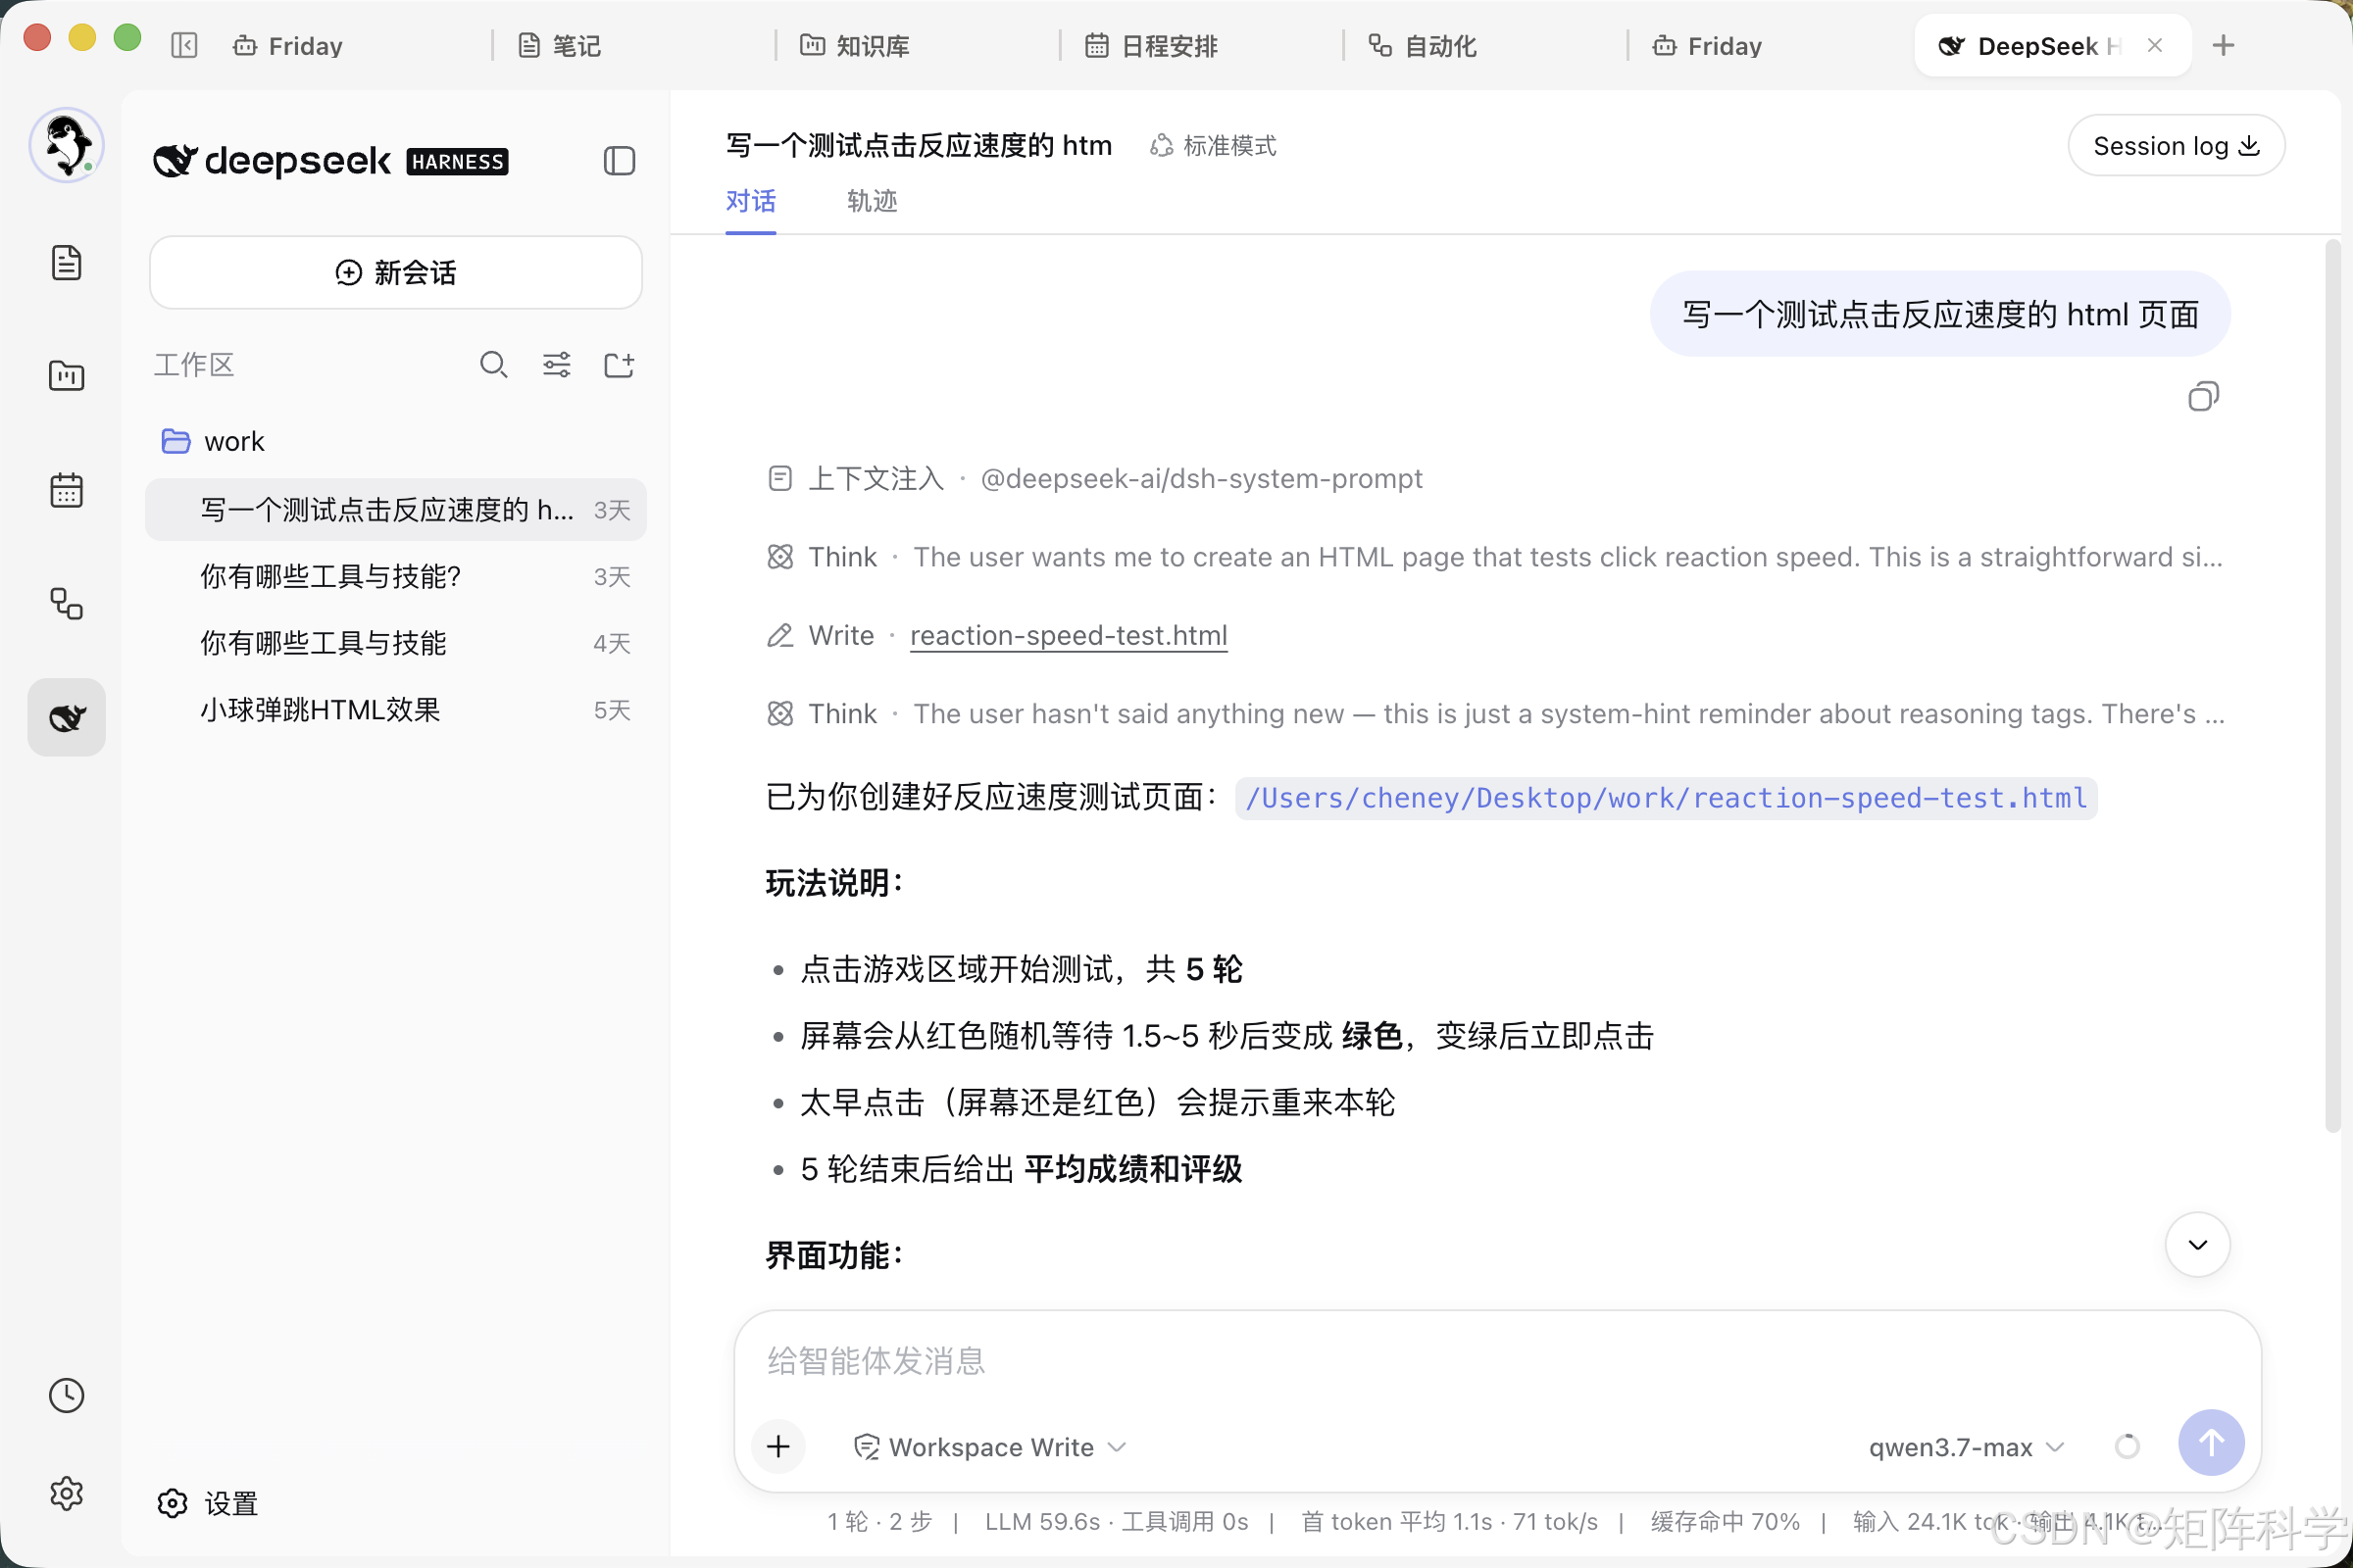The image size is (2353, 1568).
Task: Click the 首 token 平均 1.1s status entry
Action: point(1449,1521)
